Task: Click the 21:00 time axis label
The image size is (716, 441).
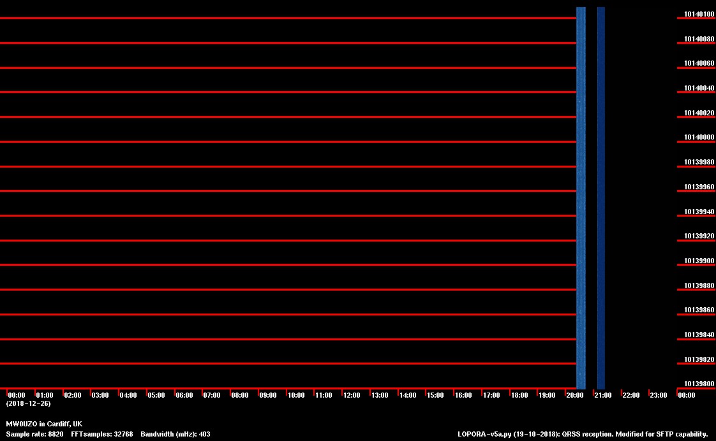Action: pyautogui.click(x=602, y=395)
